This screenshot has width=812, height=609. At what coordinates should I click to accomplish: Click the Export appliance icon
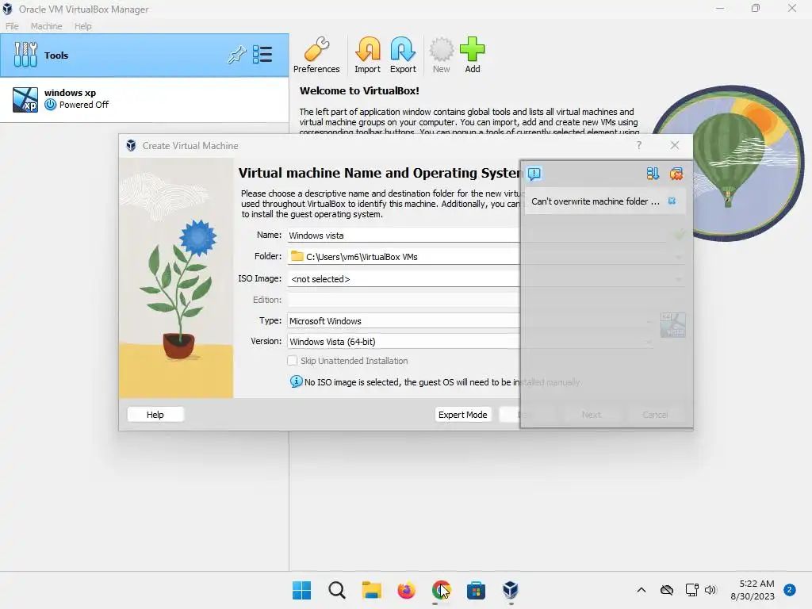[x=403, y=56]
